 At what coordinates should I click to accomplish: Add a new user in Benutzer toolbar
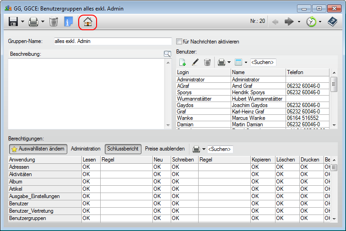pos(183,62)
